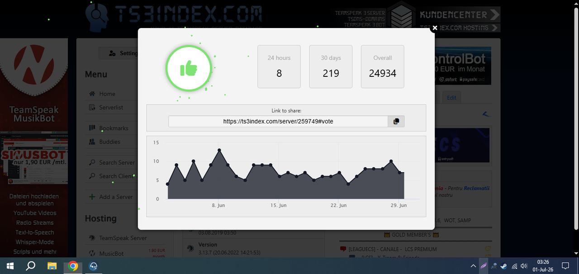The image size is (579, 274).
Task: Open the Windows Start menu
Action: [x=10, y=266]
